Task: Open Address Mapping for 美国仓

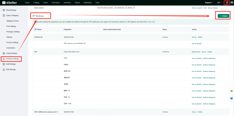Action: coord(209,84)
